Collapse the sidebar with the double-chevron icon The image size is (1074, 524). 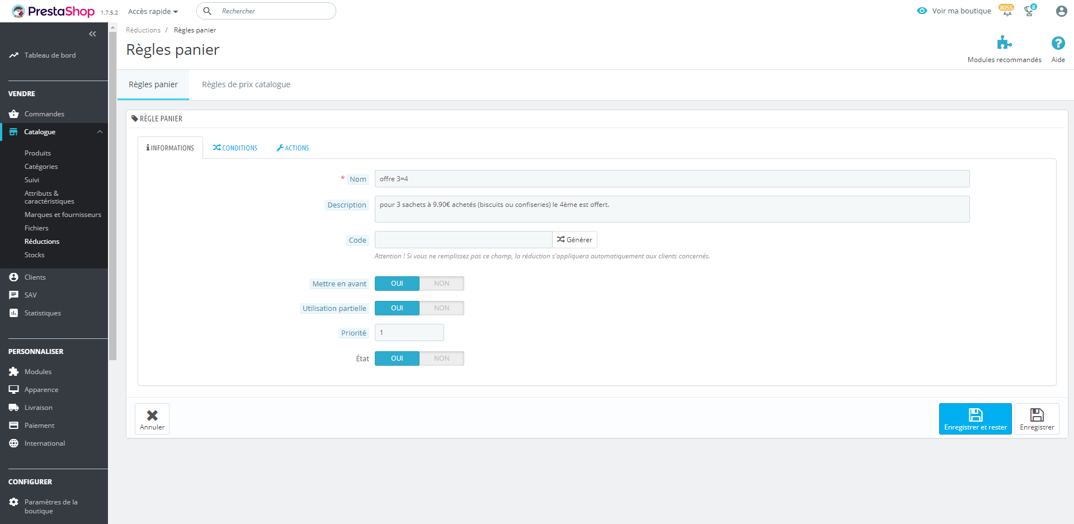click(x=92, y=34)
